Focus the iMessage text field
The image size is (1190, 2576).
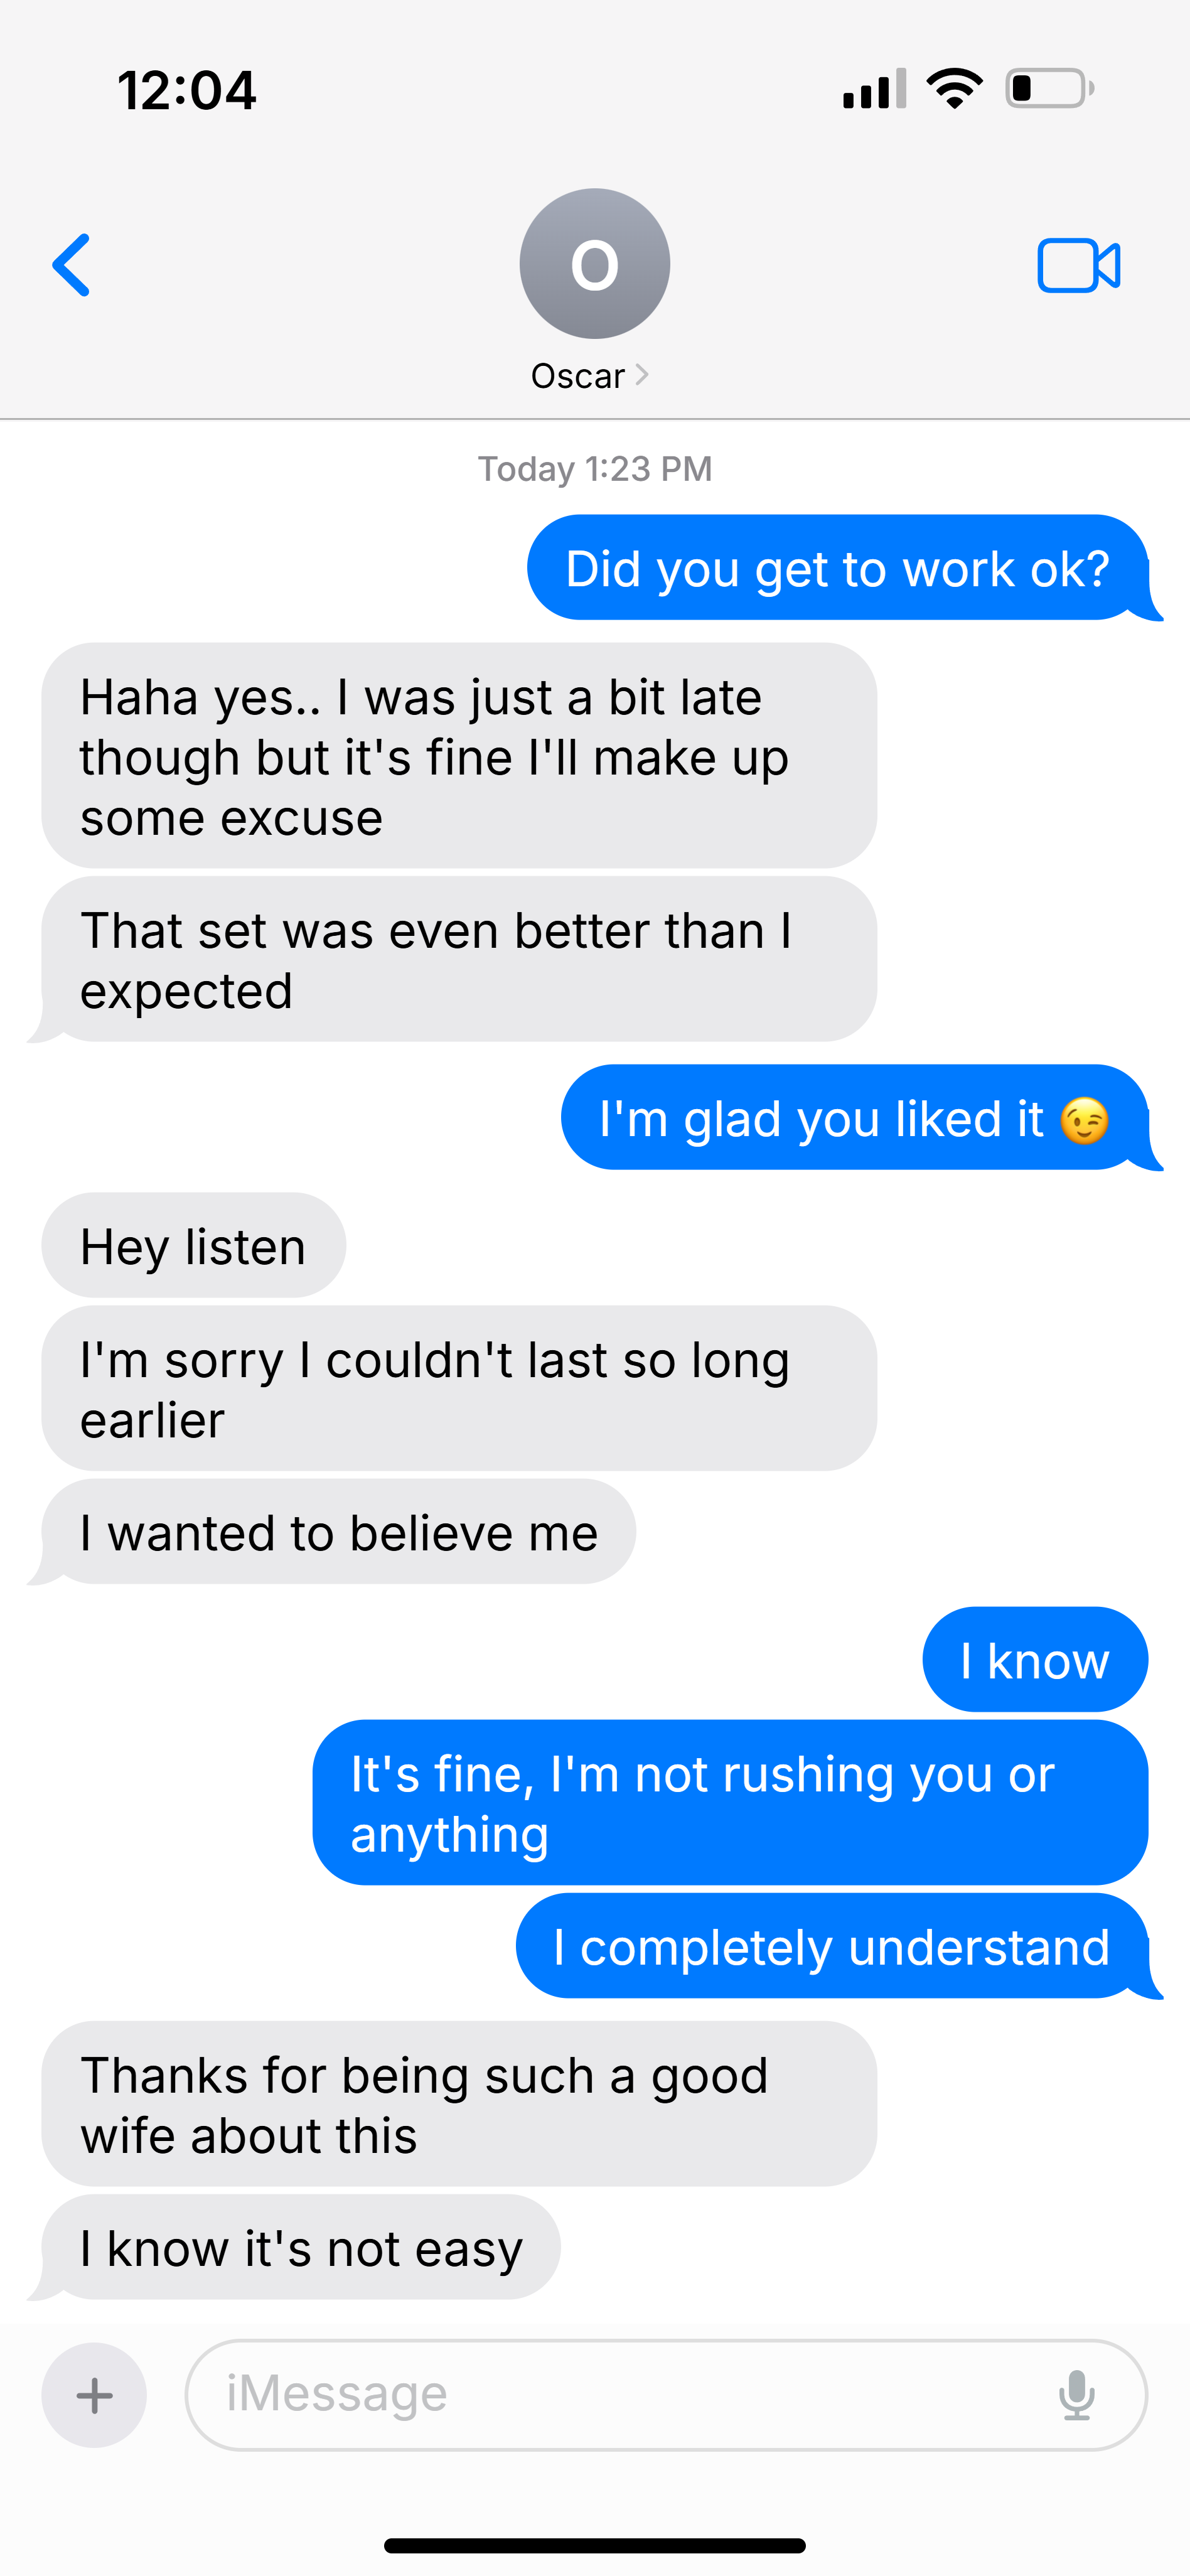[666, 2395]
